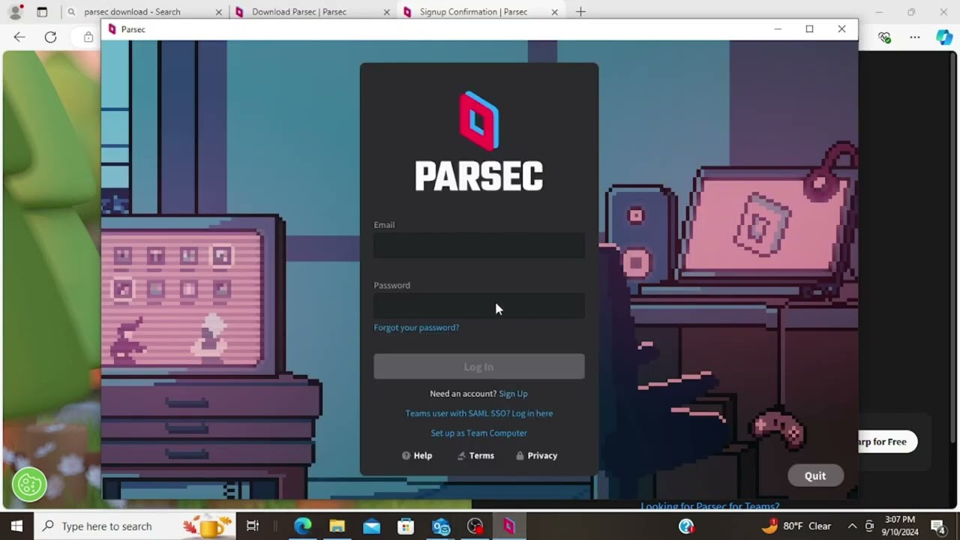This screenshot has width=960, height=540.
Task: Open Outlook from taskbar
Action: coord(440,526)
